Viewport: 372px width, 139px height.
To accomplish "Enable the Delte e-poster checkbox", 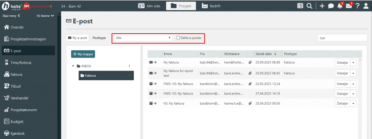I will pos(178,38).
